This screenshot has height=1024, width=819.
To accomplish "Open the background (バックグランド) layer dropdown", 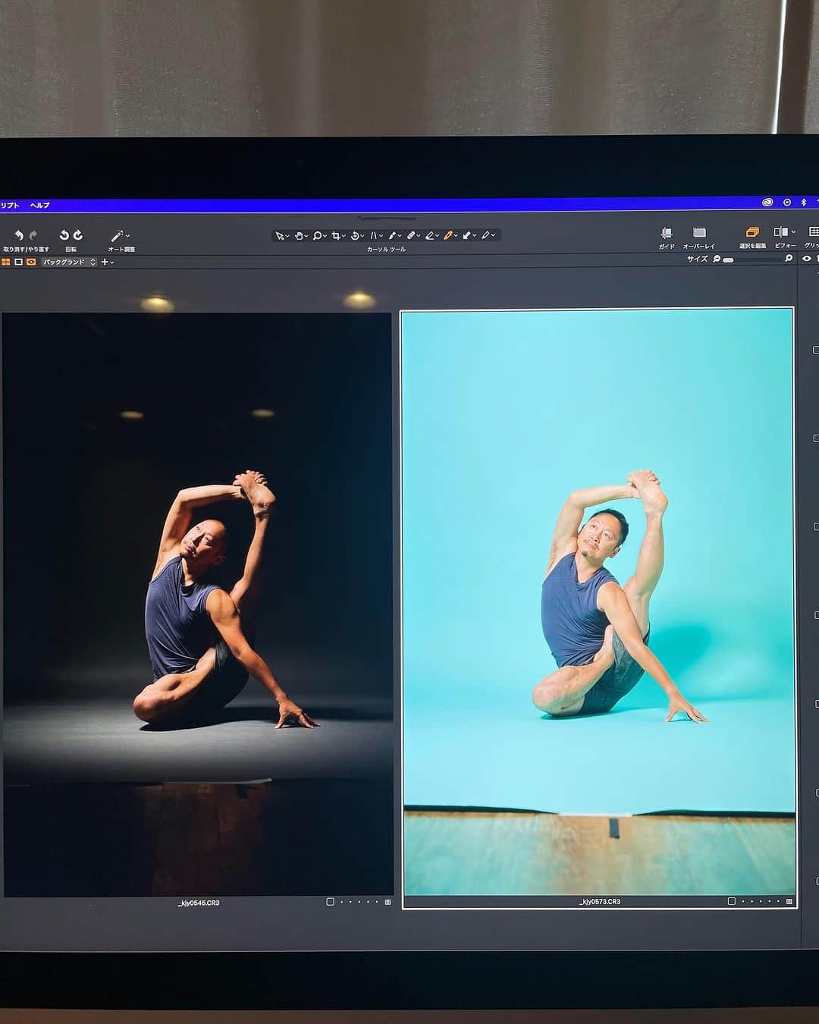I will pos(69,262).
